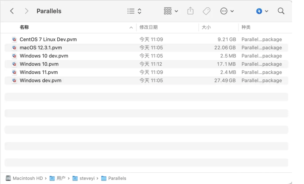Click the back navigation arrow
This screenshot has height=184, width=304.
point(12,11)
